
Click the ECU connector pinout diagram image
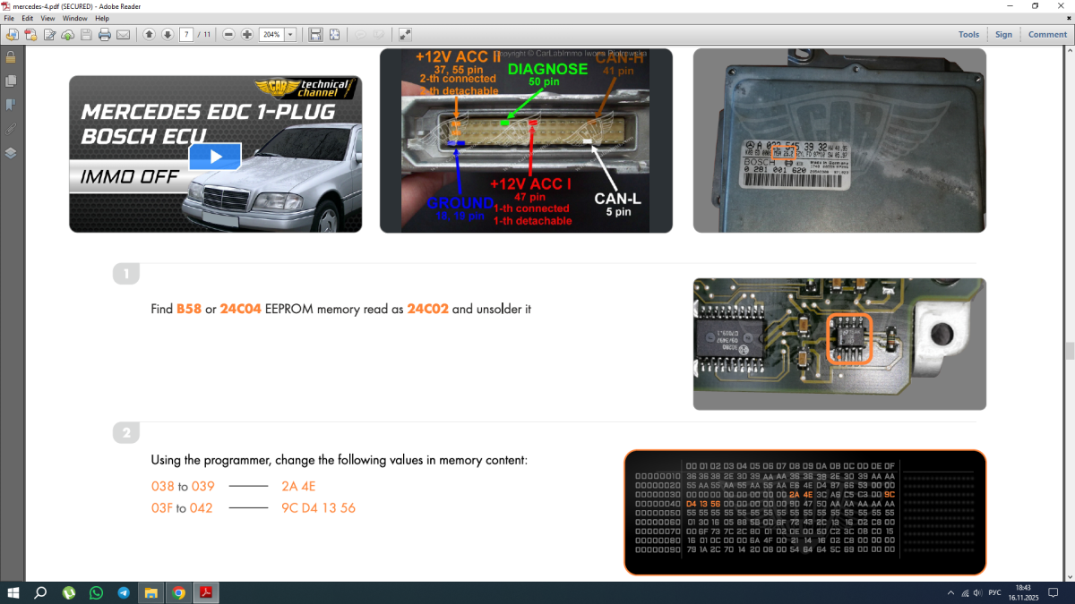pos(526,140)
